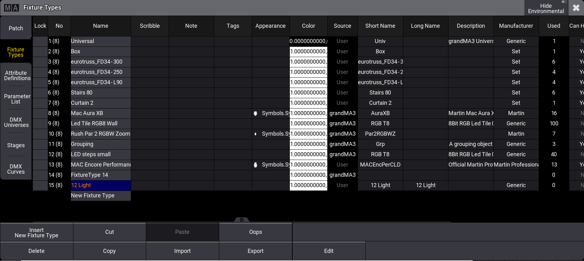Click the Used column header
Viewport: 584px width, 261px height.
coord(553,26)
